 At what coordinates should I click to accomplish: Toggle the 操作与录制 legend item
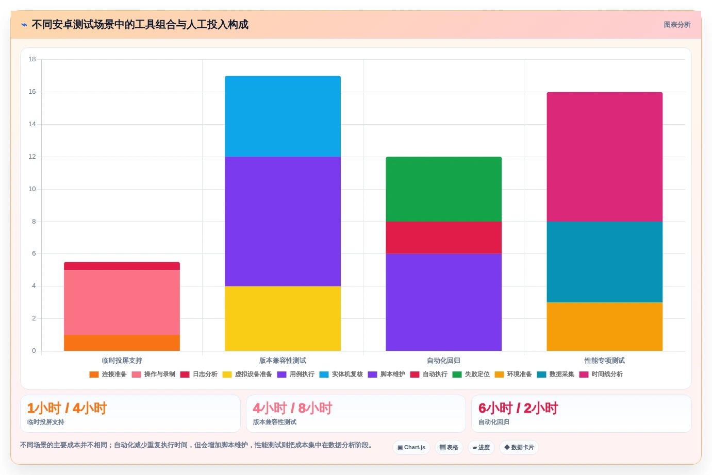click(153, 375)
